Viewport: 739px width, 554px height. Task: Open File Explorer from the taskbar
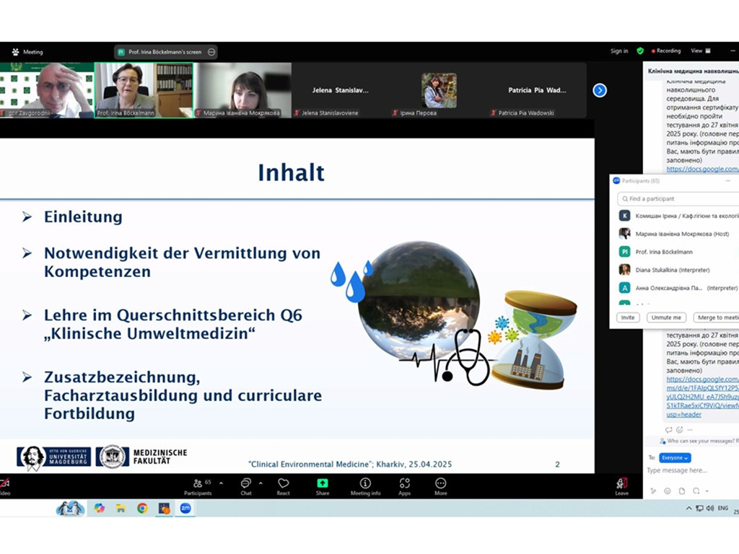click(121, 509)
